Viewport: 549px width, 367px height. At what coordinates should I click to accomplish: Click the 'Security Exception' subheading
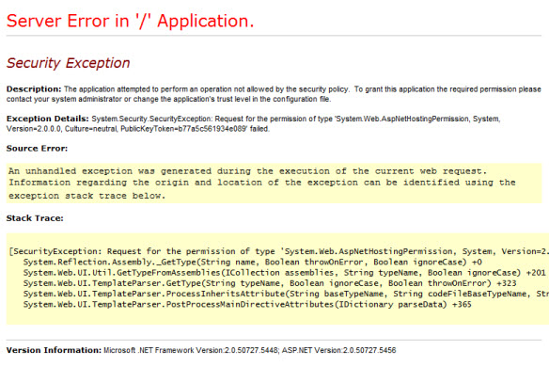69,63
